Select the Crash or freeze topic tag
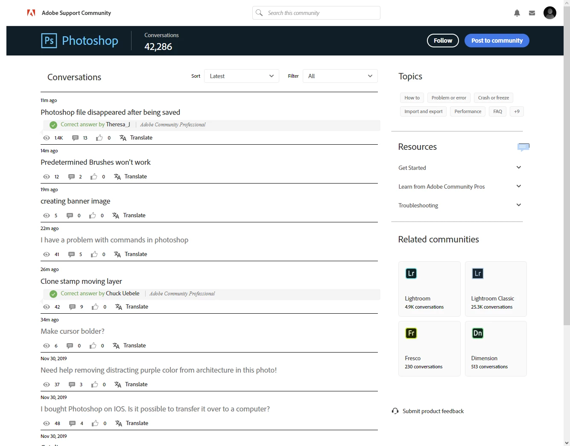This screenshot has width=570, height=446. pyautogui.click(x=494, y=98)
